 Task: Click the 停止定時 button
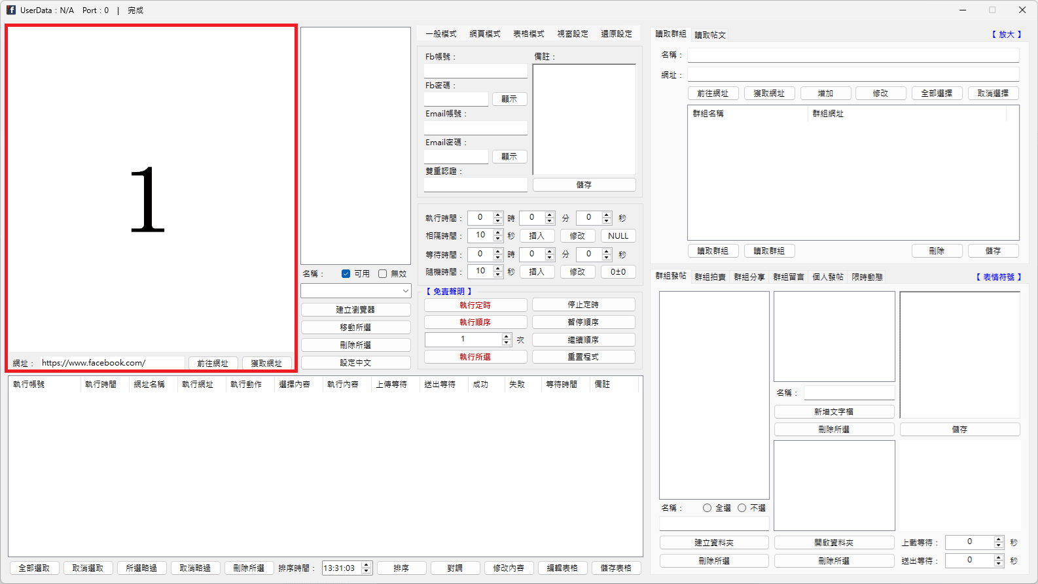coord(584,305)
